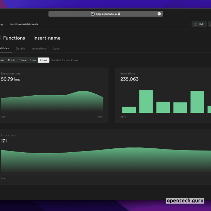Click the app.supabase.io address field

(105, 14)
